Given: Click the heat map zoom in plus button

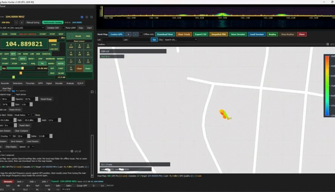Looking at the screenshot, I should (128, 34).
